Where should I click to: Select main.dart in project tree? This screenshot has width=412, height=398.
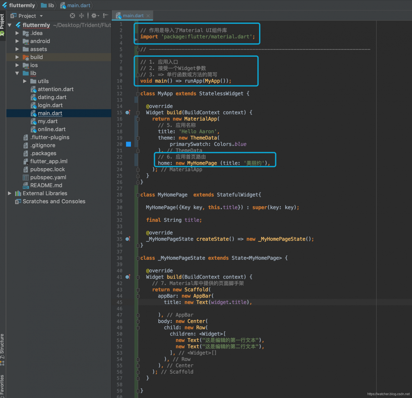click(x=50, y=113)
